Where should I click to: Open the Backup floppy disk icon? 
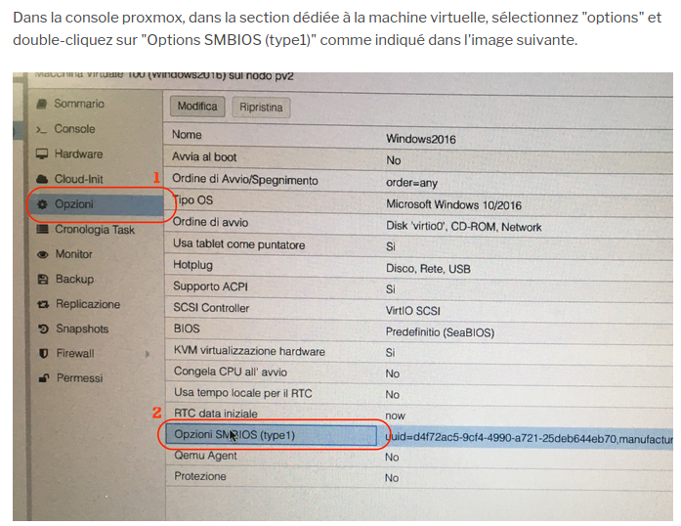[x=44, y=280]
